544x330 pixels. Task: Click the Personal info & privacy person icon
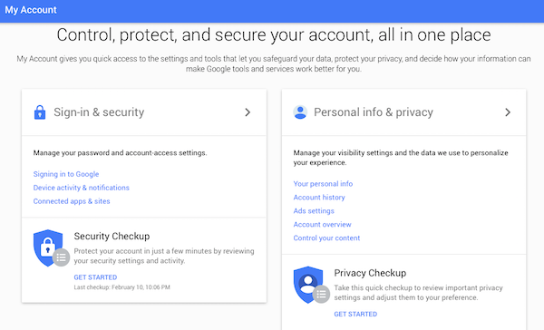[300, 112]
